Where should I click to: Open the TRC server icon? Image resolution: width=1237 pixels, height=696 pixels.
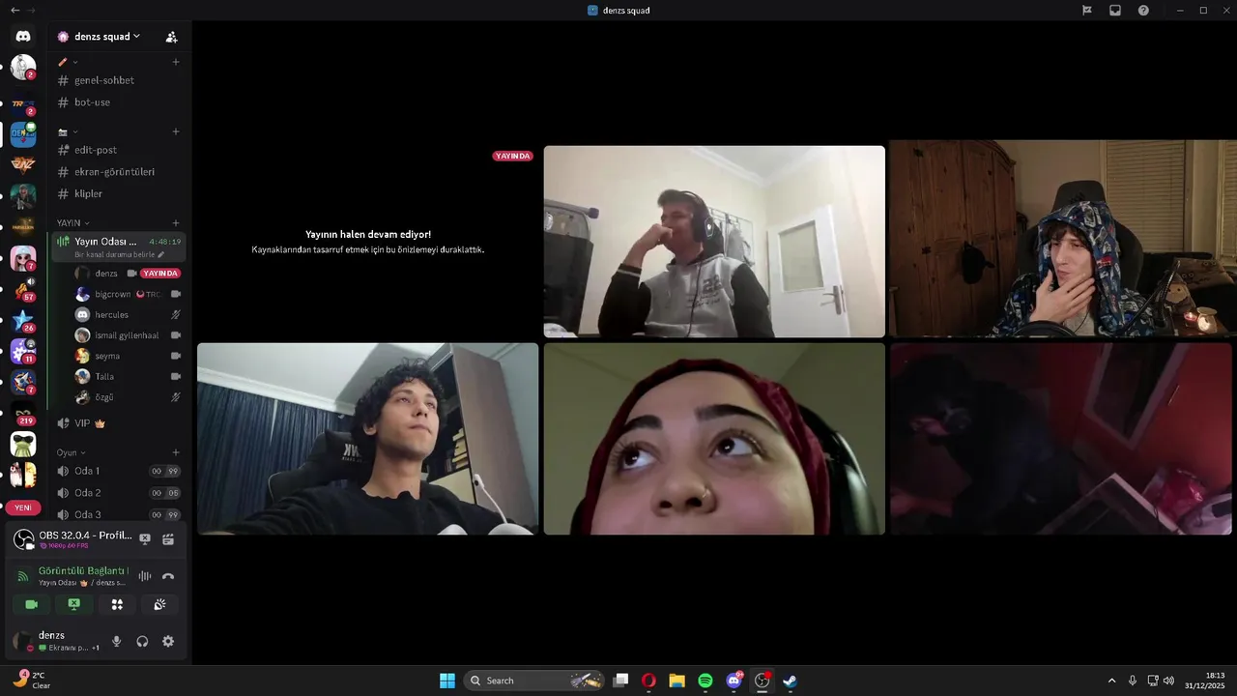[x=23, y=102]
